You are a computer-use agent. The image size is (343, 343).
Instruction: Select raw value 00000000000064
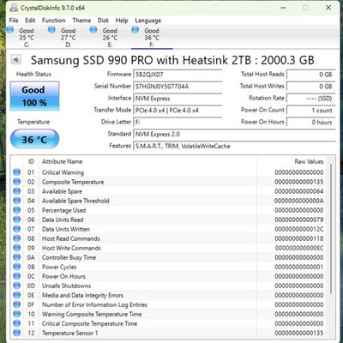299,191
